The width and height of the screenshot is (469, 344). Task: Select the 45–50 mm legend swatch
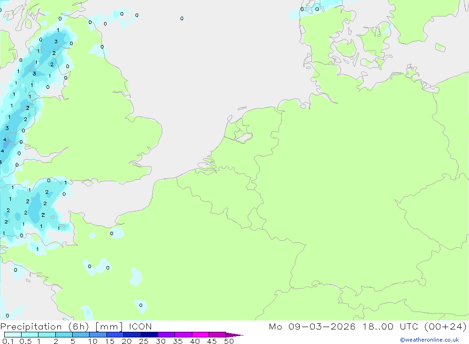(218, 335)
